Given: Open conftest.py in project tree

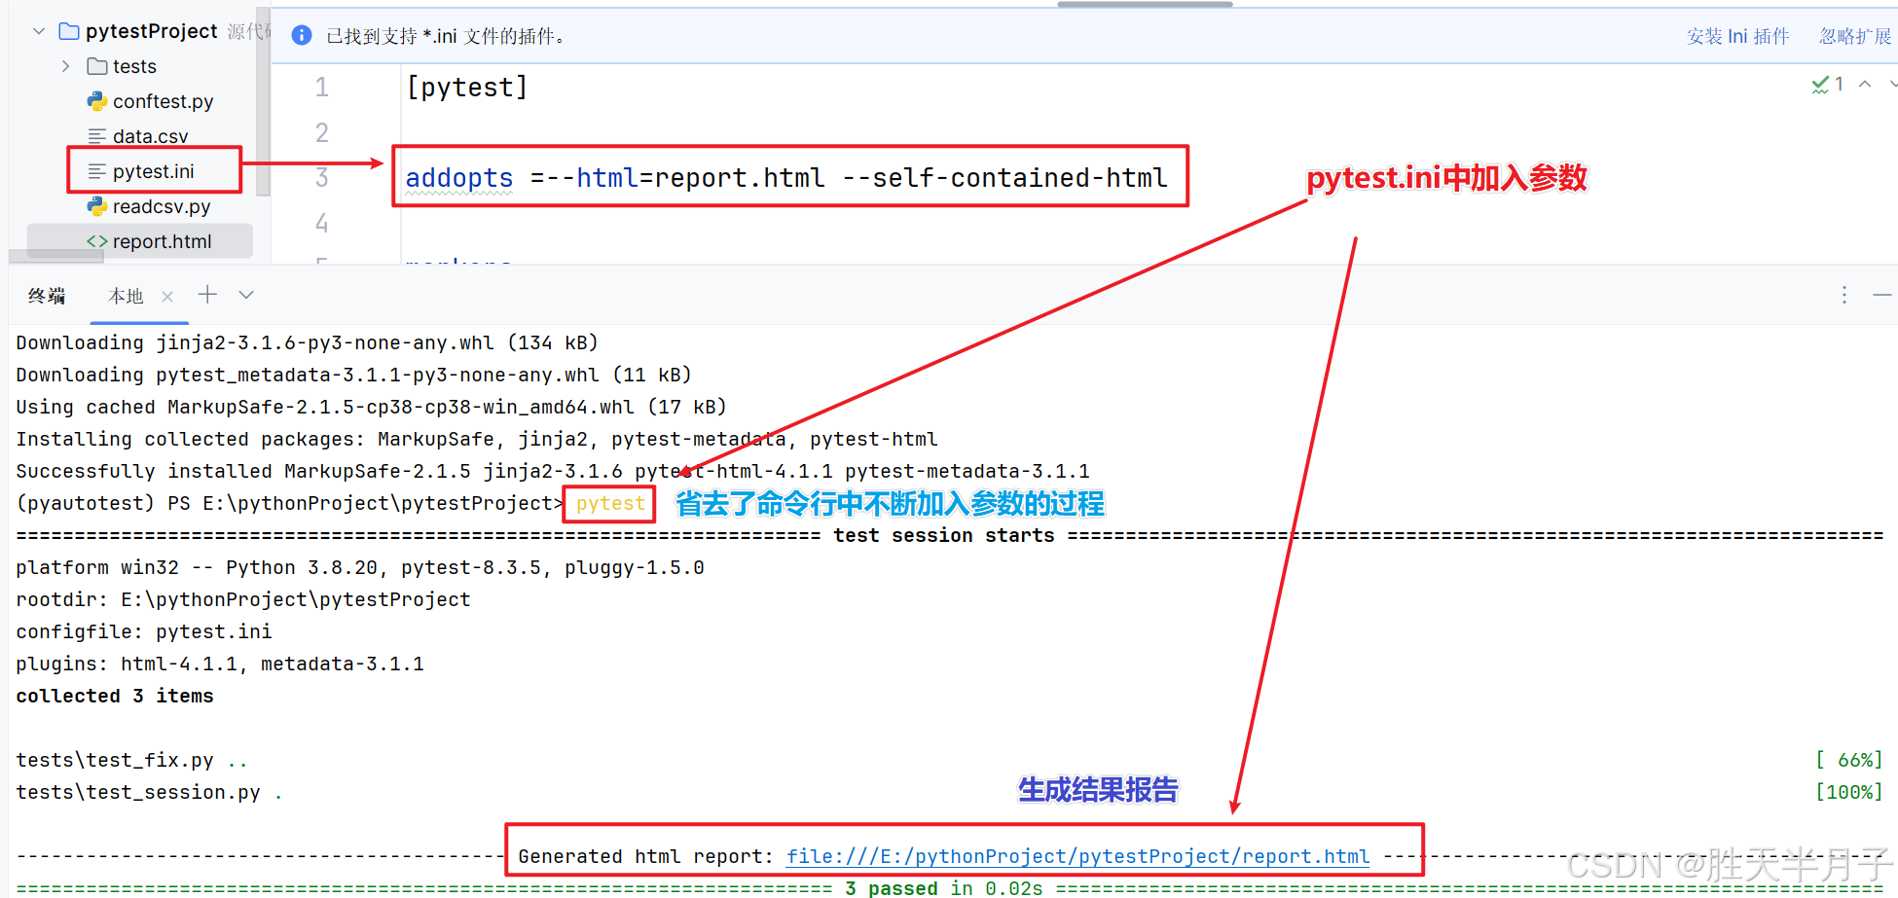Looking at the screenshot, I should click(163, 101).
